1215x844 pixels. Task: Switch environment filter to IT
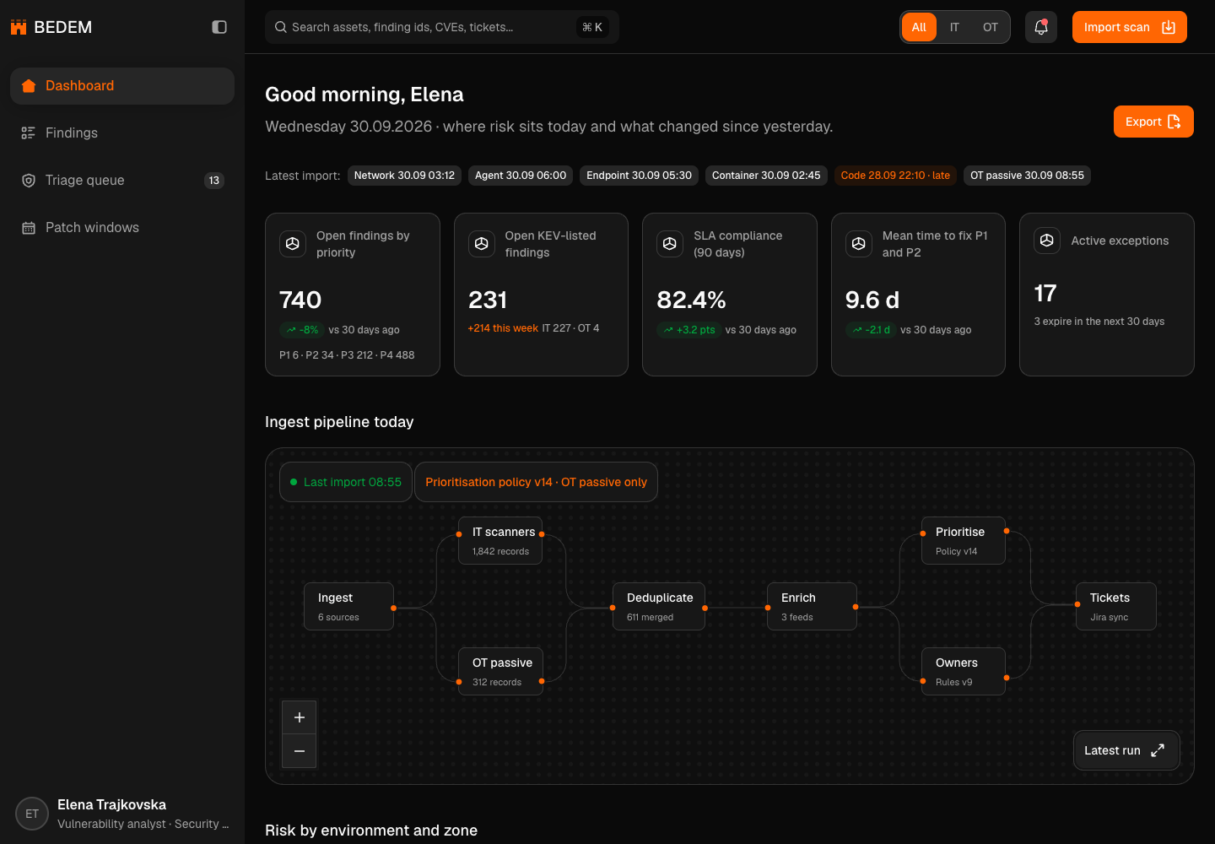pyautogui.click(x=954, y=27)
